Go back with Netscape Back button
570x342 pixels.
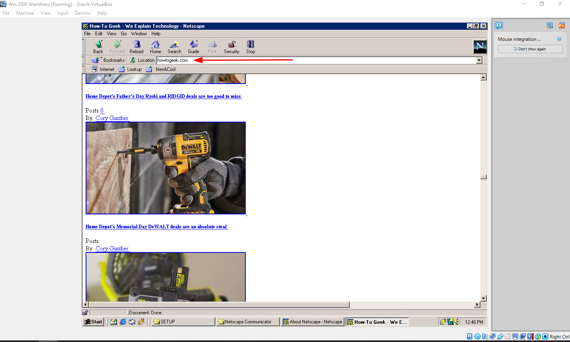(x=98, y=47)
